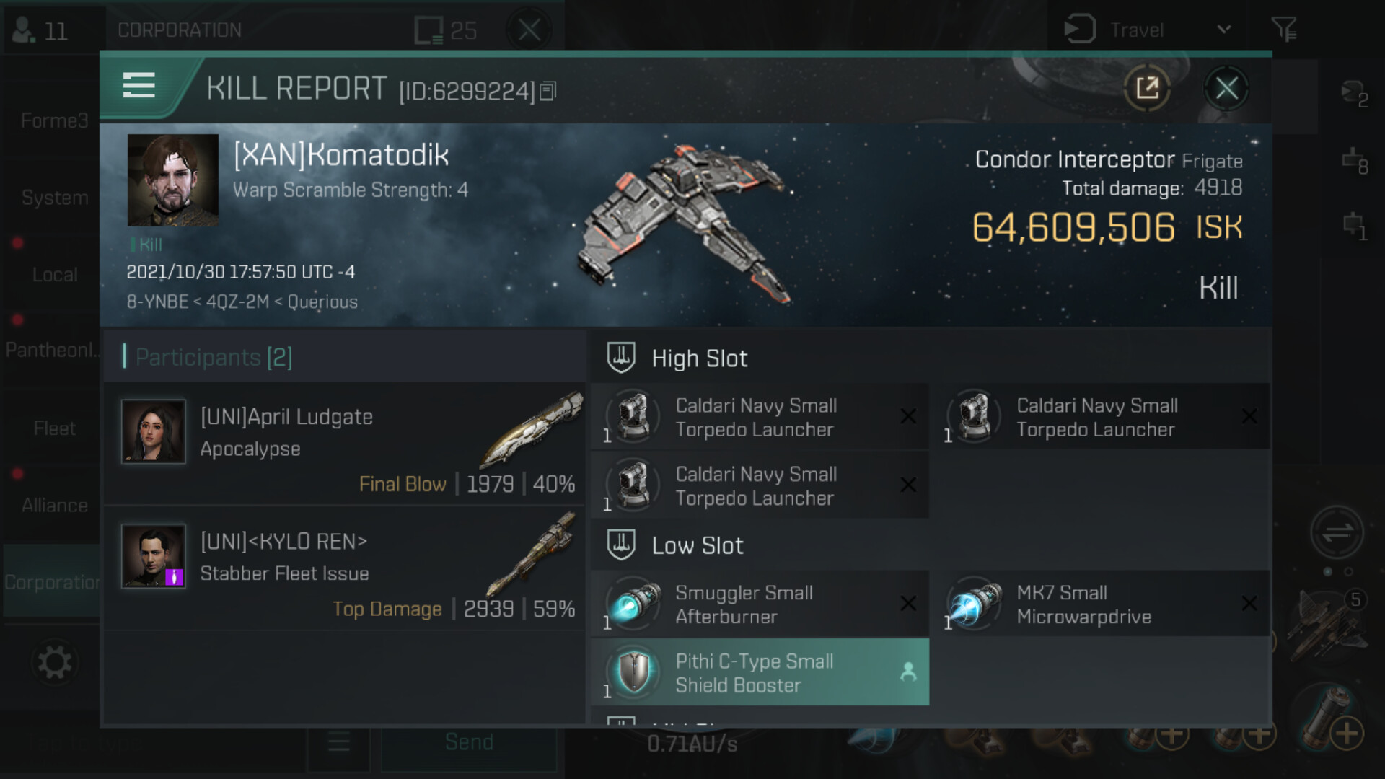Click Komatodik's character portrait
The height and width of the screenshot is (779, 1385).
click(173, 180)
